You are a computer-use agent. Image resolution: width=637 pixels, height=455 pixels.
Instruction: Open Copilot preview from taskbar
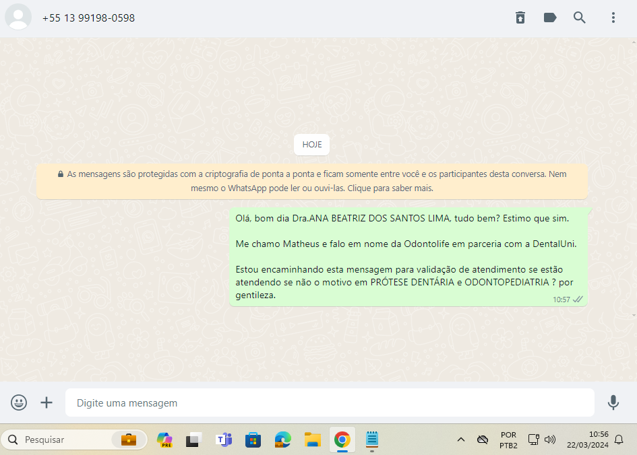click(164, 440)
